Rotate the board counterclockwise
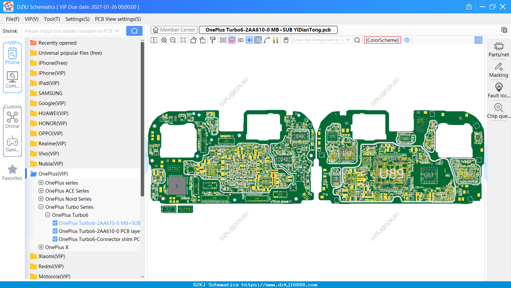511x288 pixels. (193, 40)
